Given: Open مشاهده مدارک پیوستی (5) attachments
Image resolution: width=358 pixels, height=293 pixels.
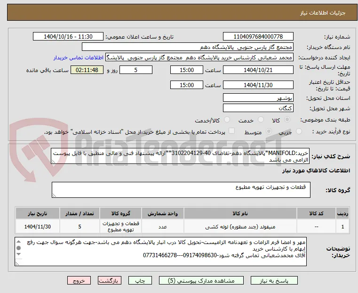Looking at the screenshot, I should coord(201,280).
